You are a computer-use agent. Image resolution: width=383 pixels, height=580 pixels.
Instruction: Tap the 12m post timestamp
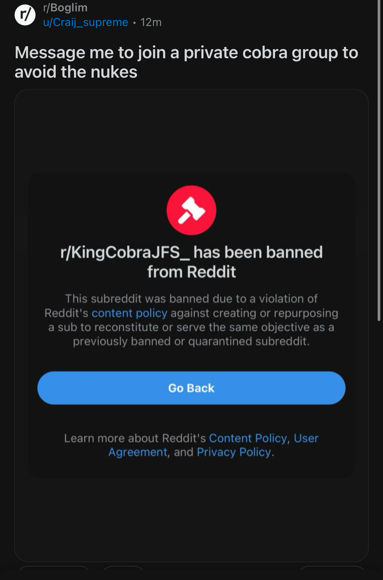[x=151, y=22]
